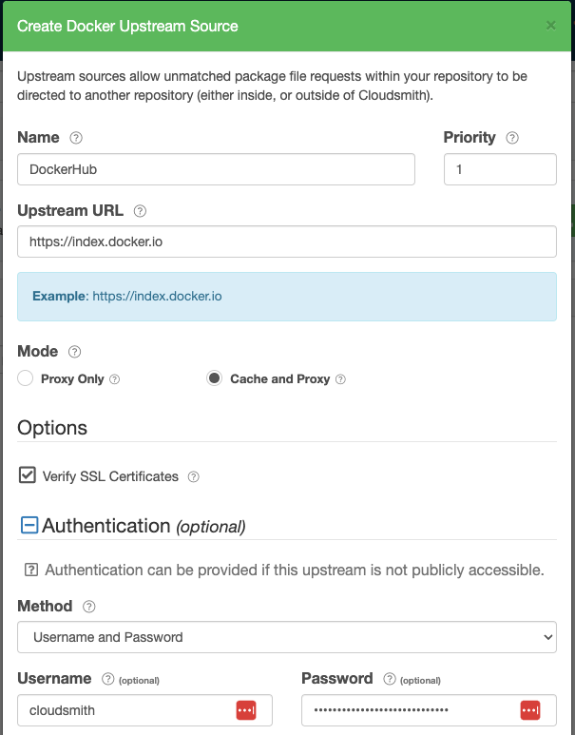575x735 pixels.
Task: Click the Cache and Proxy label text
Action: tap(280, 379)
